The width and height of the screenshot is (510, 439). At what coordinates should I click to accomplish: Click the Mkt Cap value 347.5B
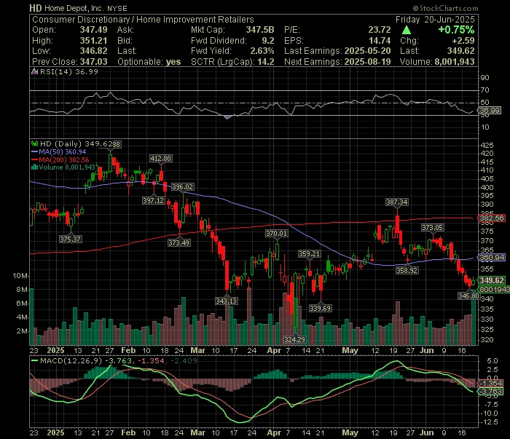pyautogui.click(x=260, y=30)
